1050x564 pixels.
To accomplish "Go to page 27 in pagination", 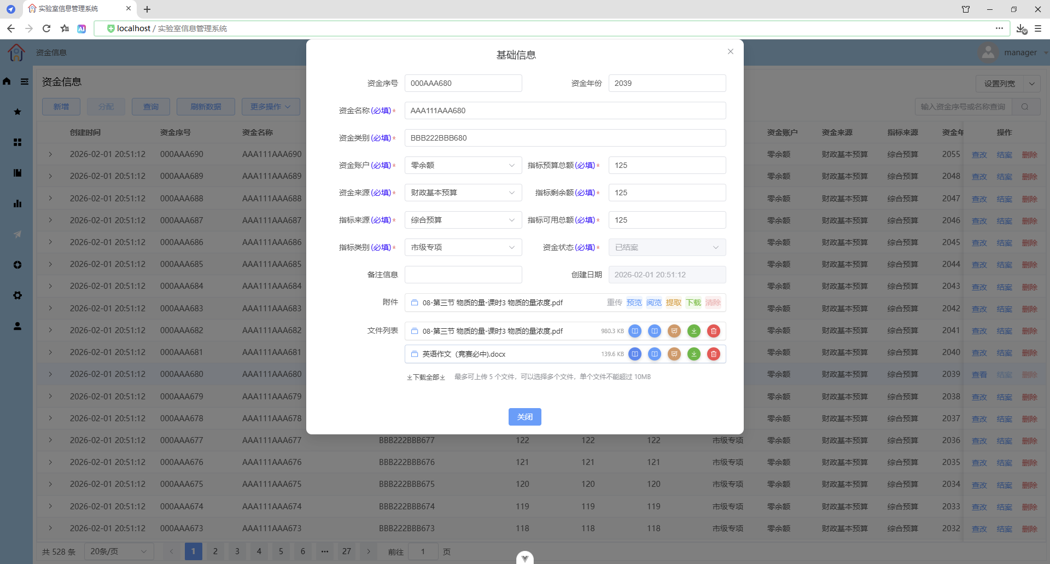I will (347, 551).
